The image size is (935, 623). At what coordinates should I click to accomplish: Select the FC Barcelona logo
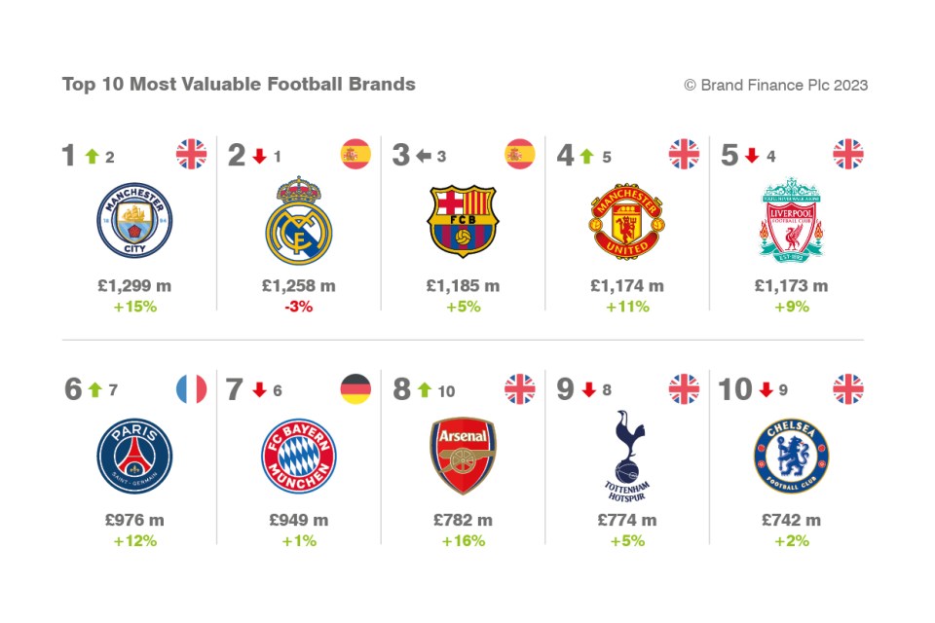click(463, 221)
